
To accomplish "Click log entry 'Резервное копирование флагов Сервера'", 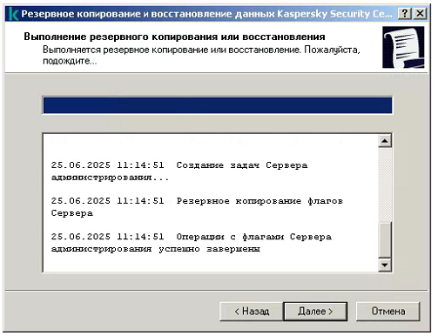I will click(197, 207).
